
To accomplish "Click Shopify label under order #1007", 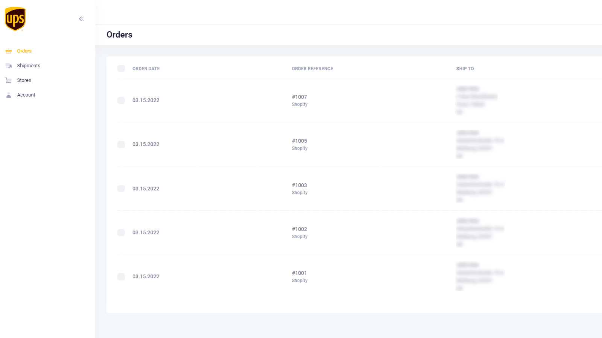I will pyautogui.click(x=299, y=104).
